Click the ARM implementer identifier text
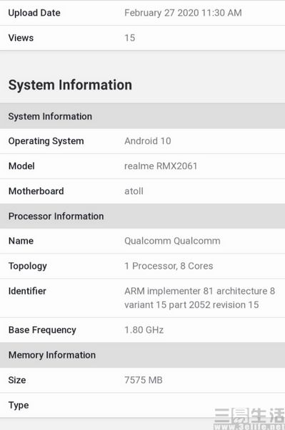Viewport: 285px width, 430px height. pyautogui.click(x=200, y=298)
